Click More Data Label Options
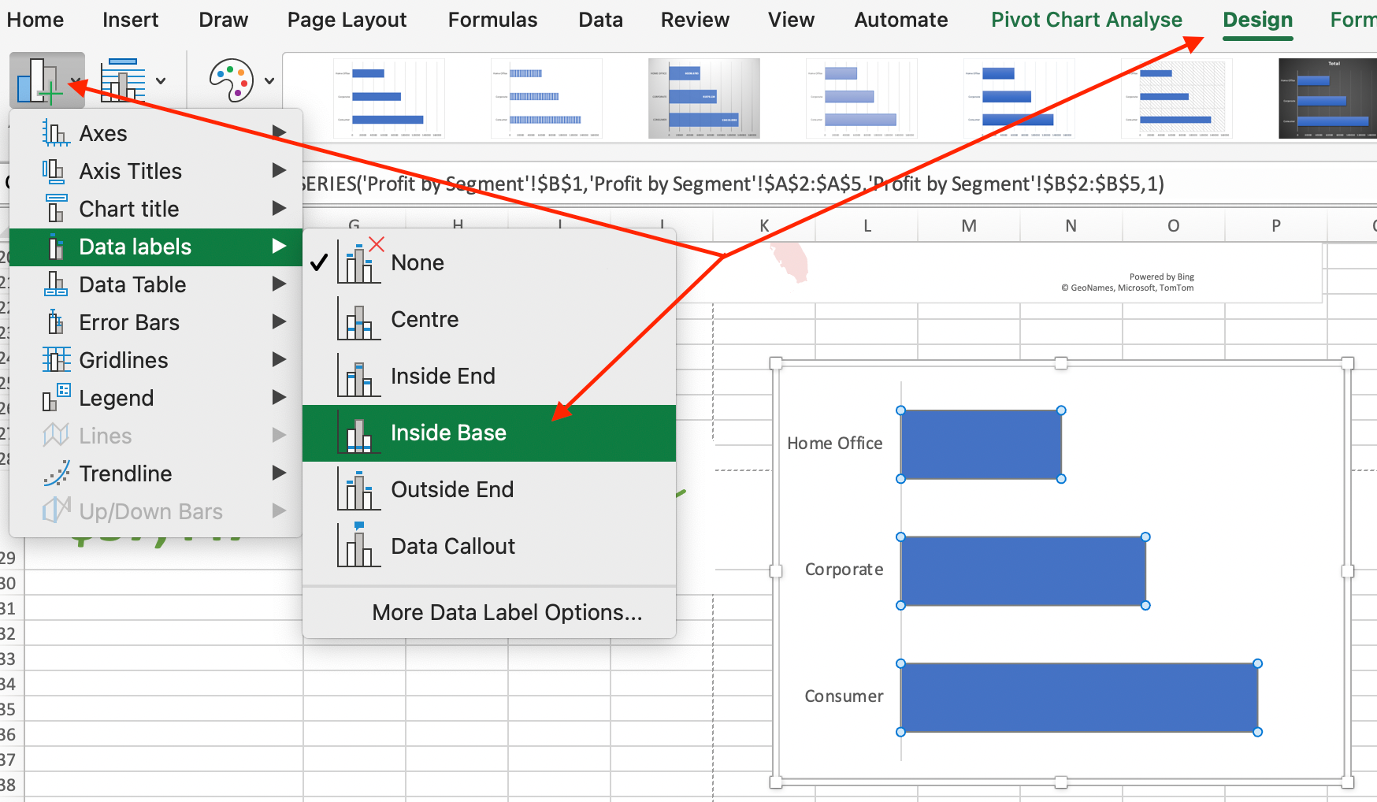The width and height of the screenshot is (1377, 802). click(507, 612)
